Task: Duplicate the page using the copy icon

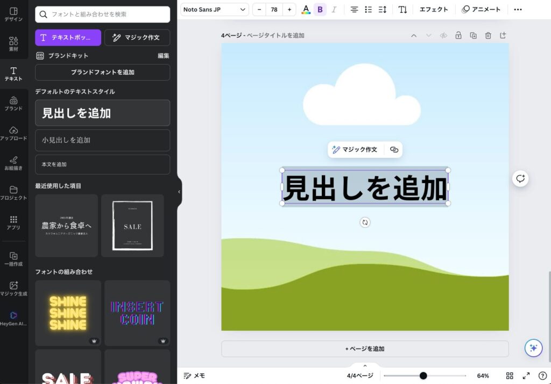Action: pyautogui.click(x=473, y=36)
